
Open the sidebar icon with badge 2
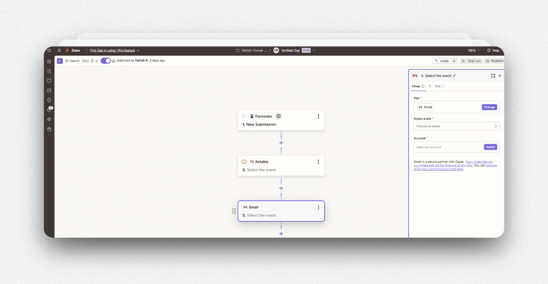[49, 110]
